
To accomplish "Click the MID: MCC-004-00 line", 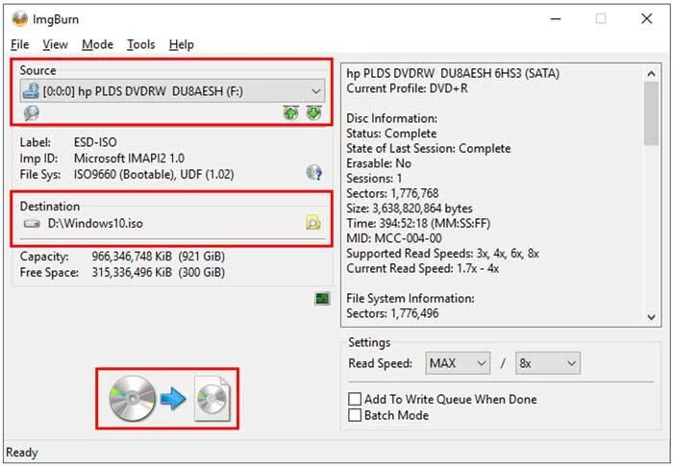I will pyautogui.click(x=394, y=238).
